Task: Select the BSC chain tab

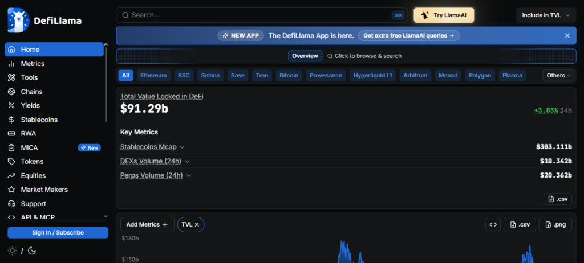Action: click(x=184, y=76)
